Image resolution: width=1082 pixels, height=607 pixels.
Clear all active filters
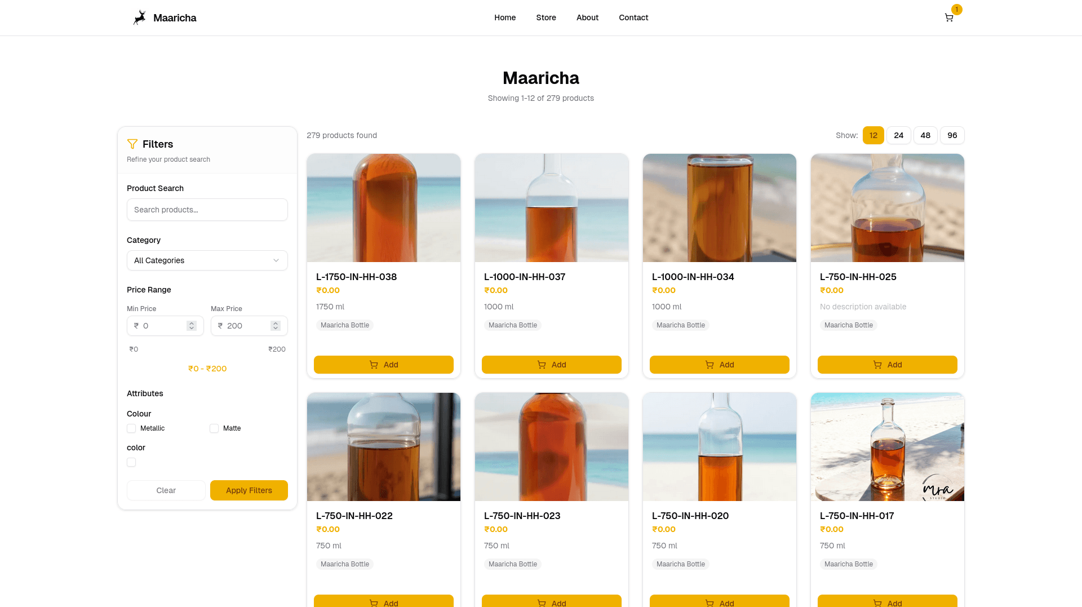[166, 490]
